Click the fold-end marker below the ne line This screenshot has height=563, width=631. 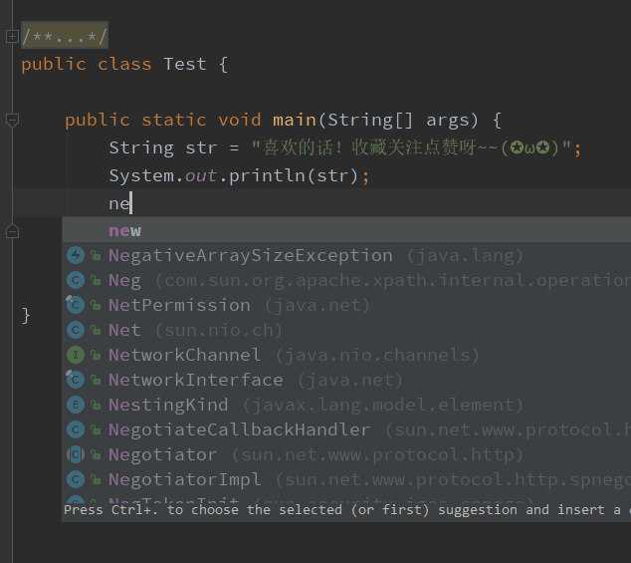12,231
